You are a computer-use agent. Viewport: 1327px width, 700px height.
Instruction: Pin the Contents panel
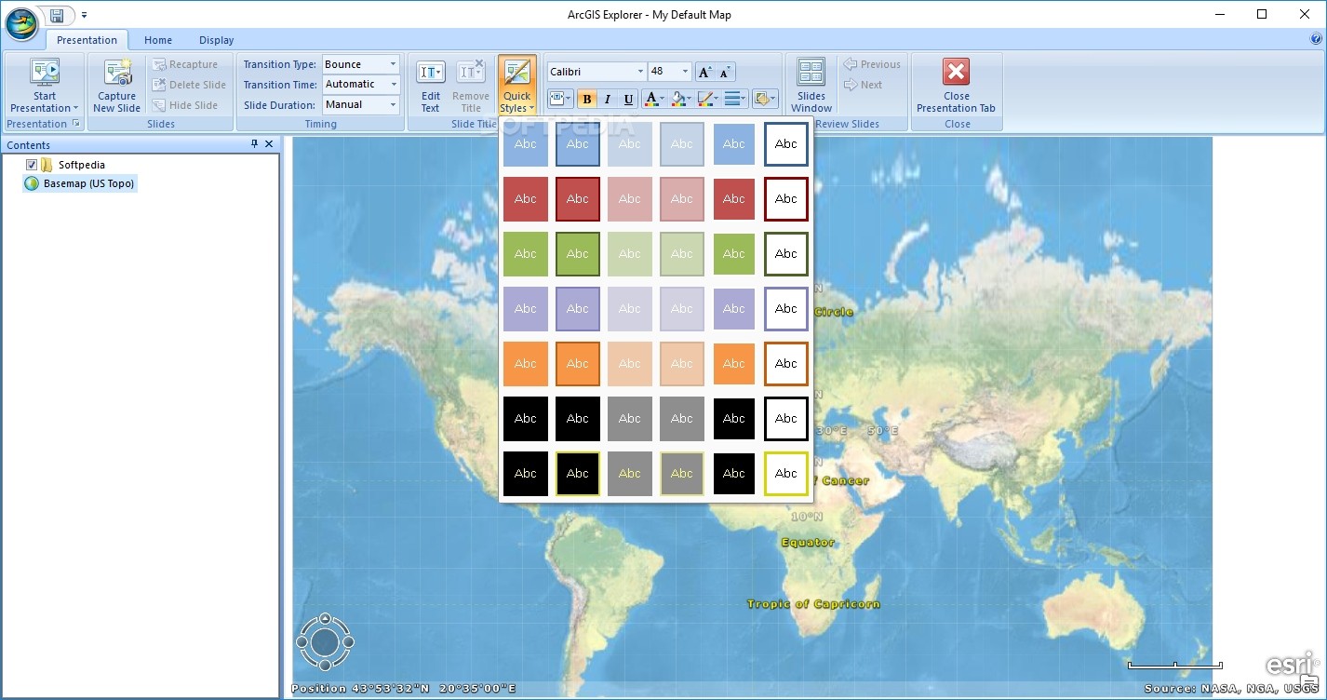pyautogui.click(x=255, y=144)
